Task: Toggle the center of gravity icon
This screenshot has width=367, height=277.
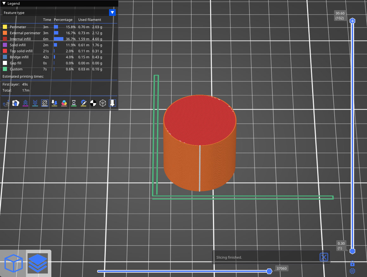Action: 93,103
